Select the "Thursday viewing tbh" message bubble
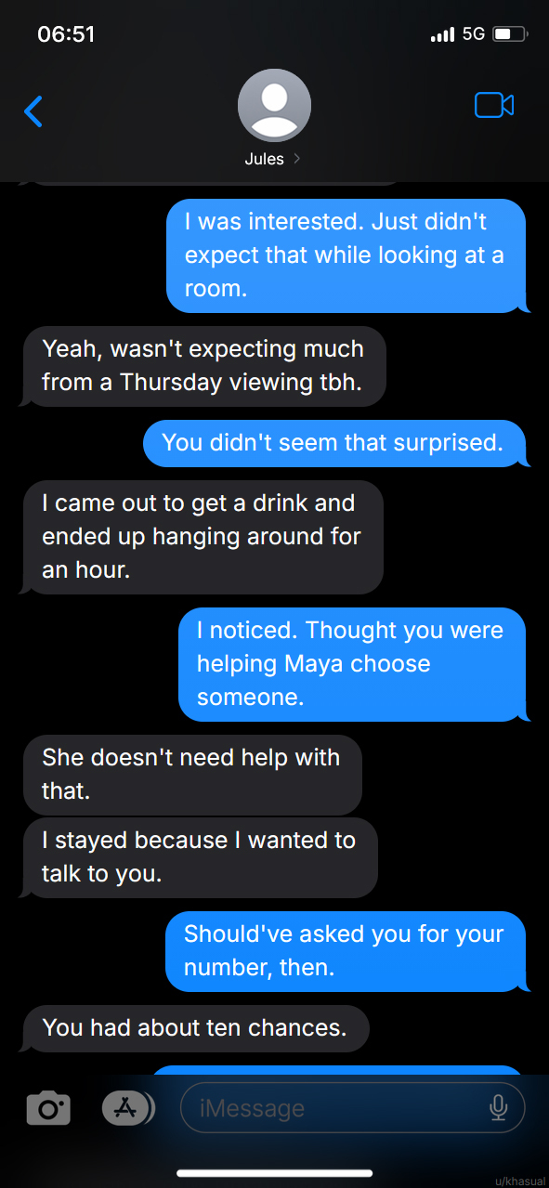This screenshot has height=1188, width=549. click(x=203, y=366)
